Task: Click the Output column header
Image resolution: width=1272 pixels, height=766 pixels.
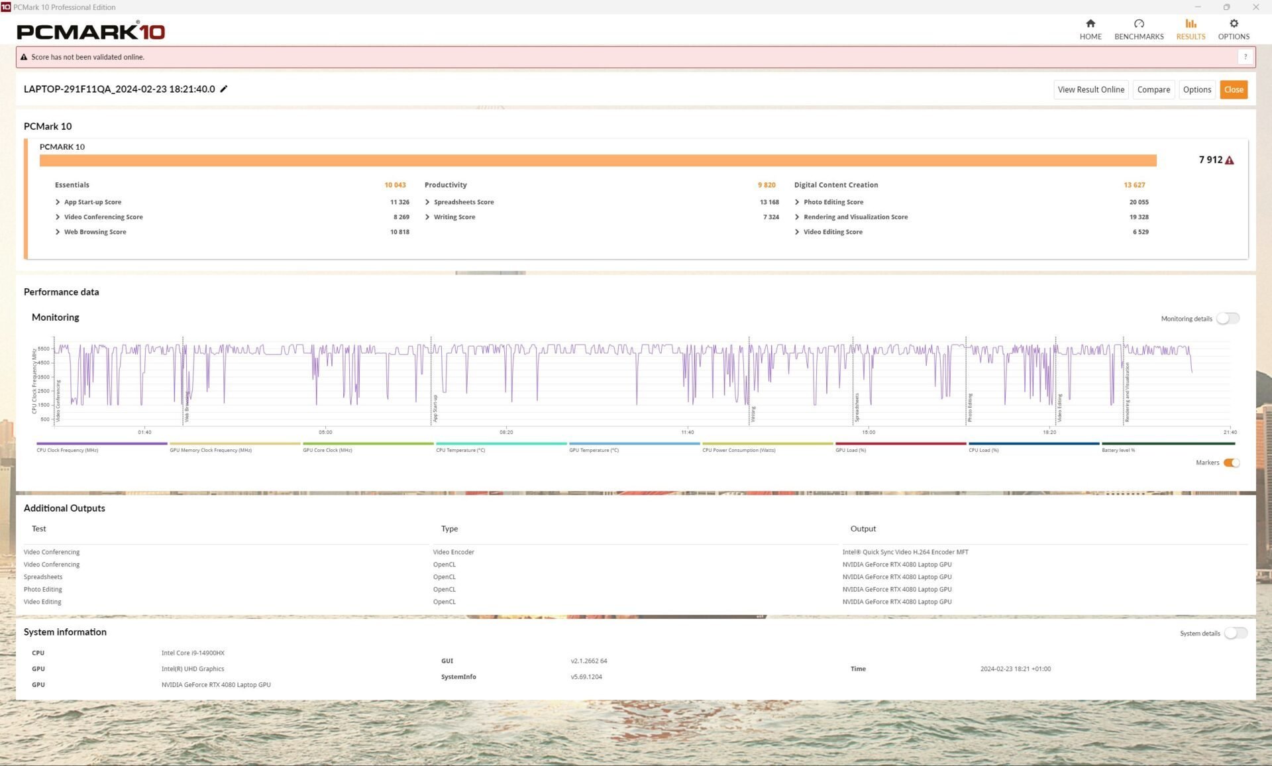Action: (863, 529)
